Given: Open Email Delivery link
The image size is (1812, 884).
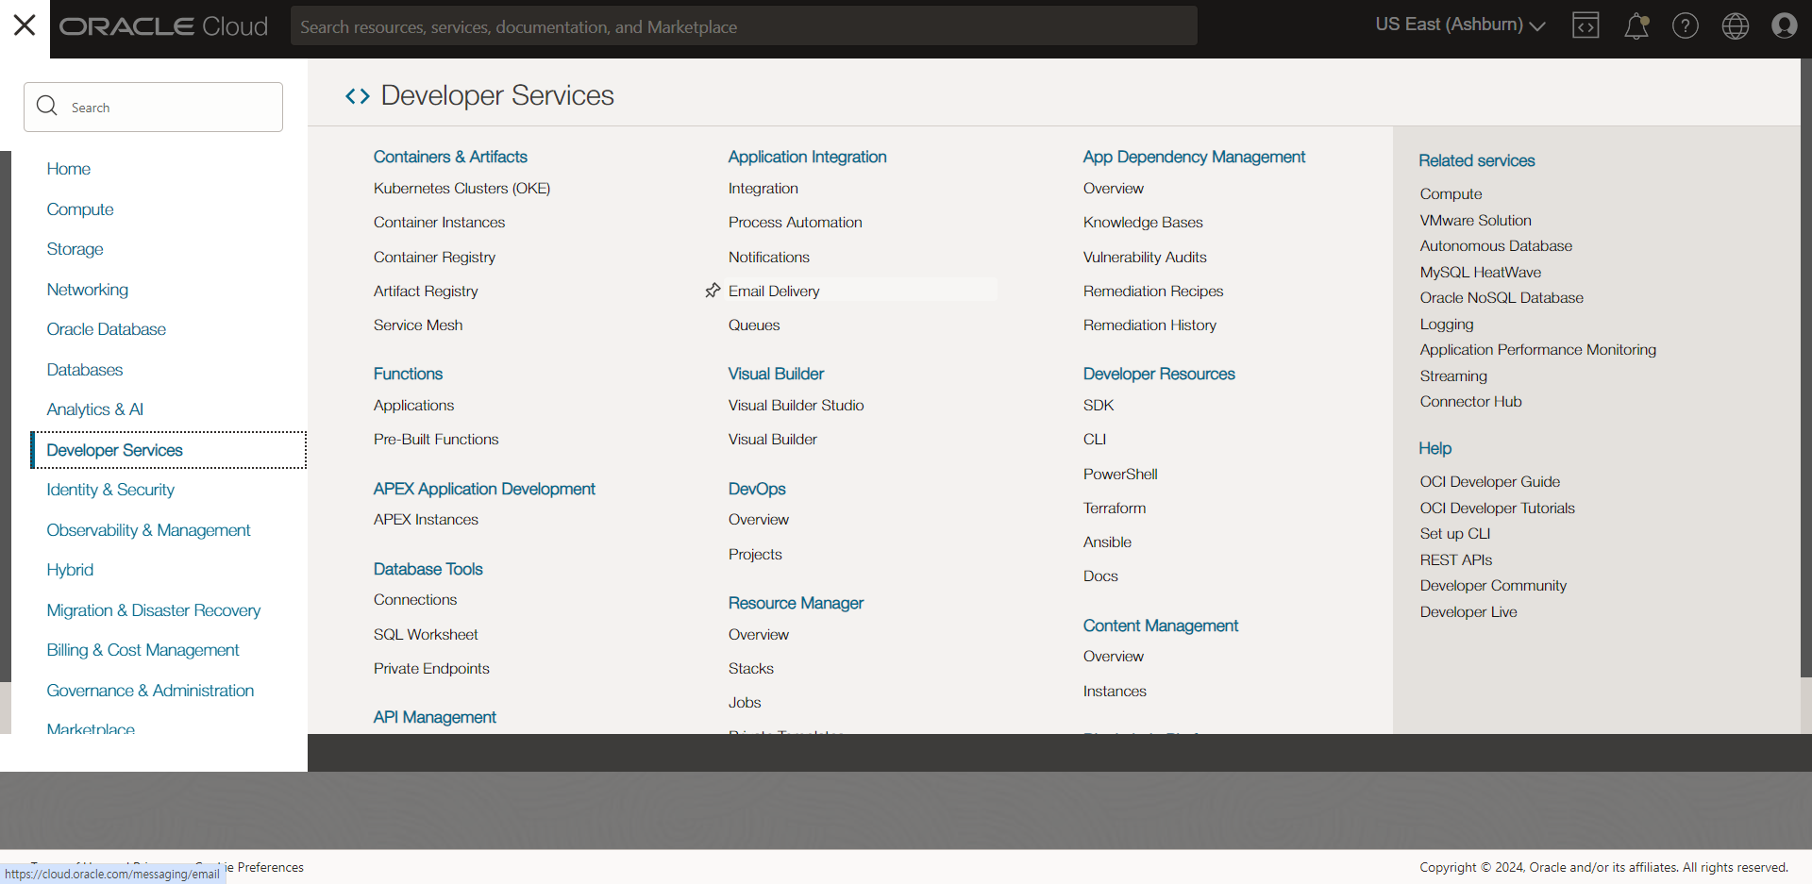Looking at the screenshot, I should pos(774,291).
